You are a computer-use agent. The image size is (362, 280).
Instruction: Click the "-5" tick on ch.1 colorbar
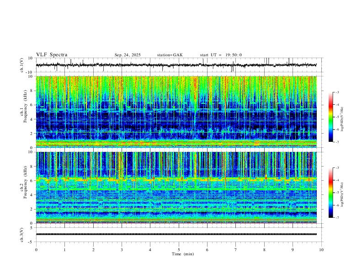(x=337, y=117)
